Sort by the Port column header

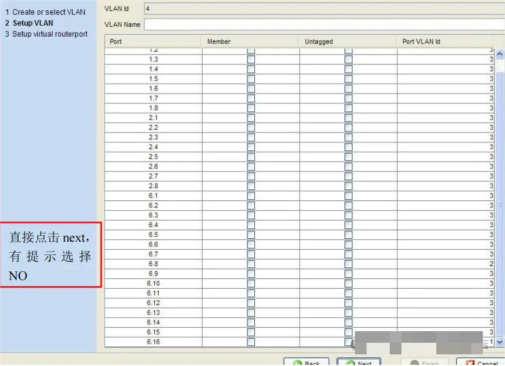tap(153, 42)
